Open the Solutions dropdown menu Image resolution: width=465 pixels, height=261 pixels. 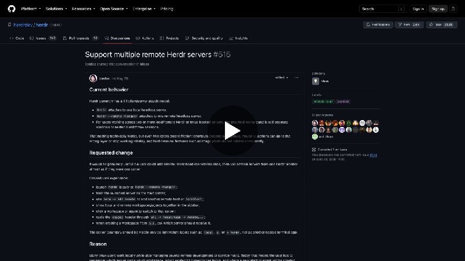point(56,9)
